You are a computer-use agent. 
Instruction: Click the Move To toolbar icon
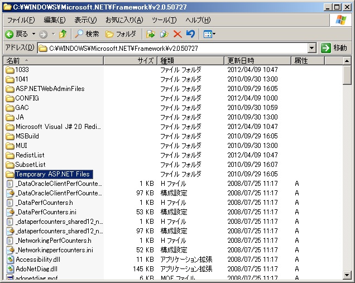[151, 34]
